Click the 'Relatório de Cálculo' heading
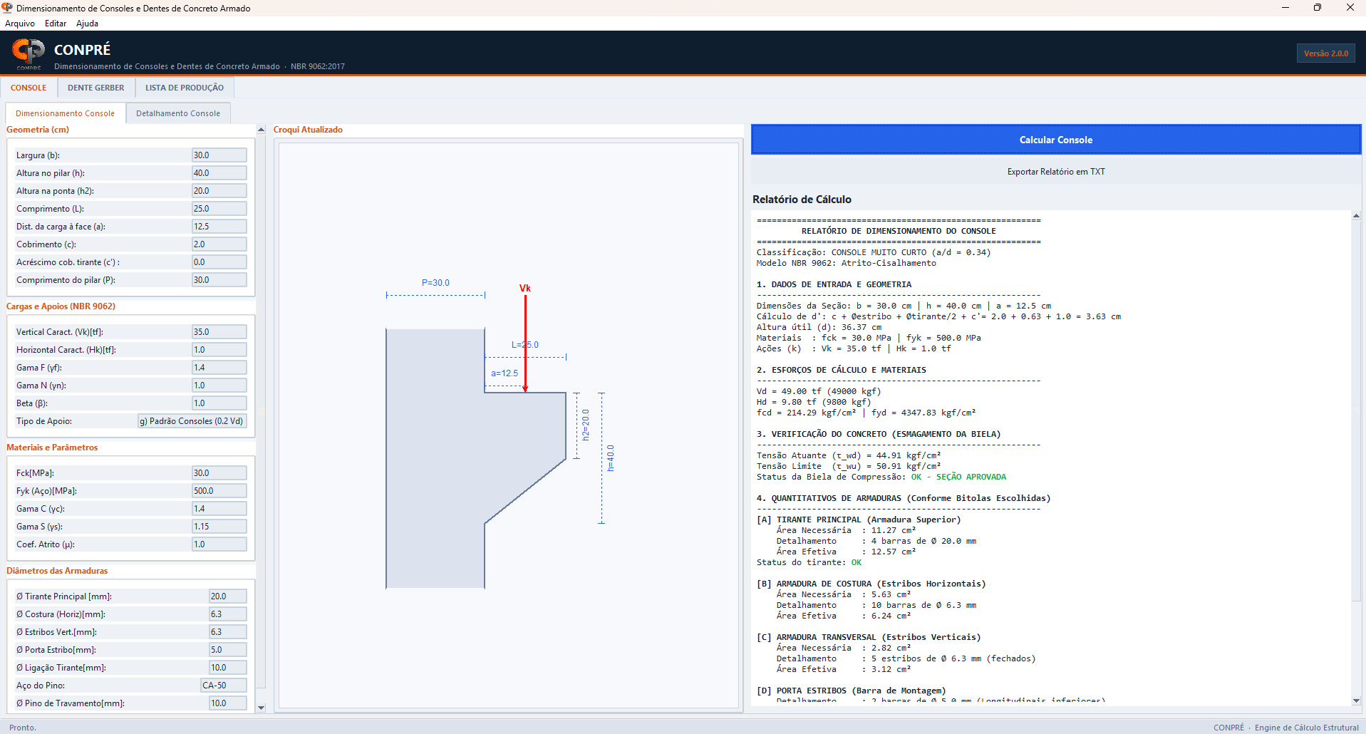The image size is (1366, 734). click(x=802, y=200)
